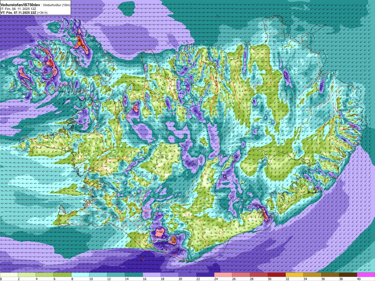Click the 'VT: Fös. 07.11.2025 22Z' line
This screenshot has width=375, height=281.
(18, 13)
